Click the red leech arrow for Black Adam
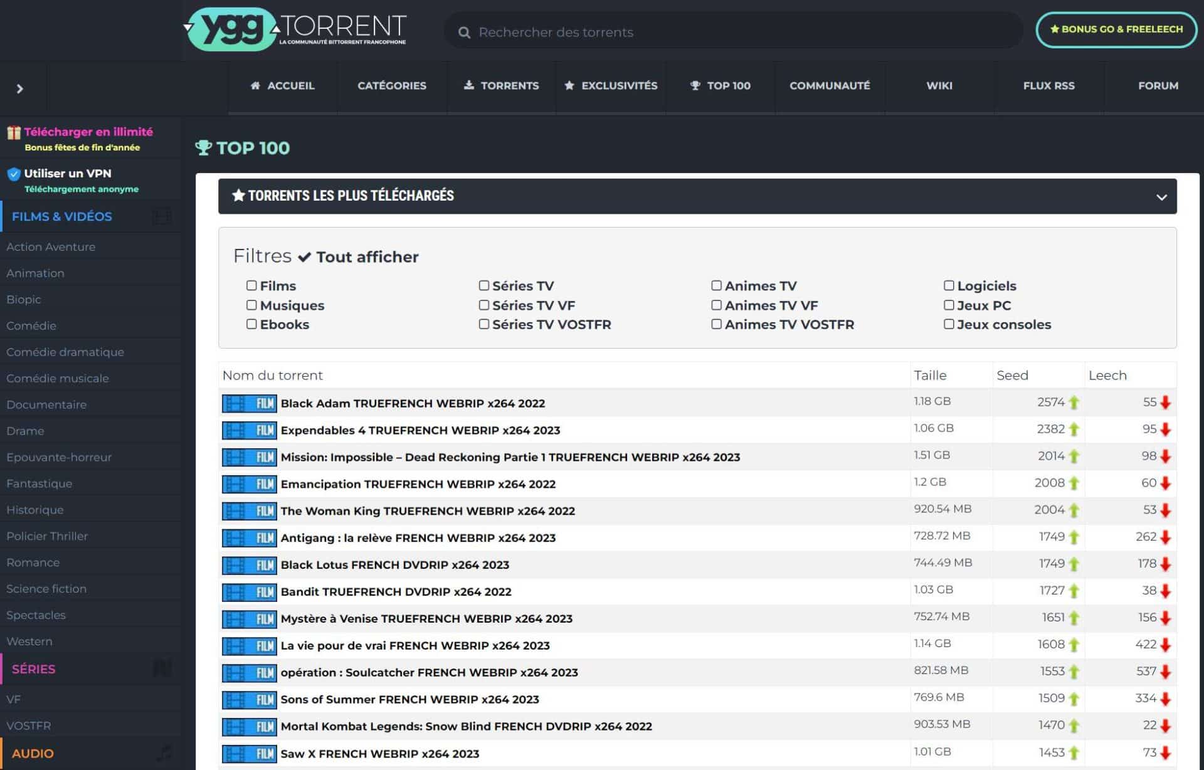Screen dimensions: 1204x770 [x=1166, y=403]
